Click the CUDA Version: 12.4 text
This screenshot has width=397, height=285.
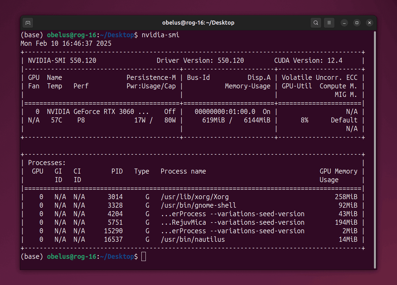coord(308,61)
